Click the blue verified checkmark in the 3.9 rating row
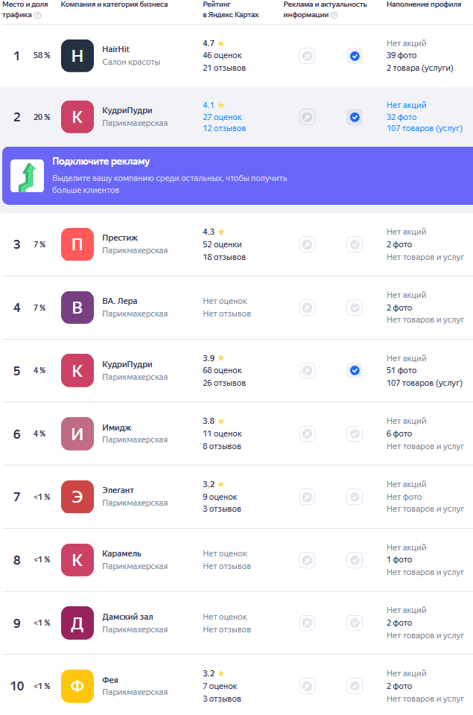 (355, 370)
